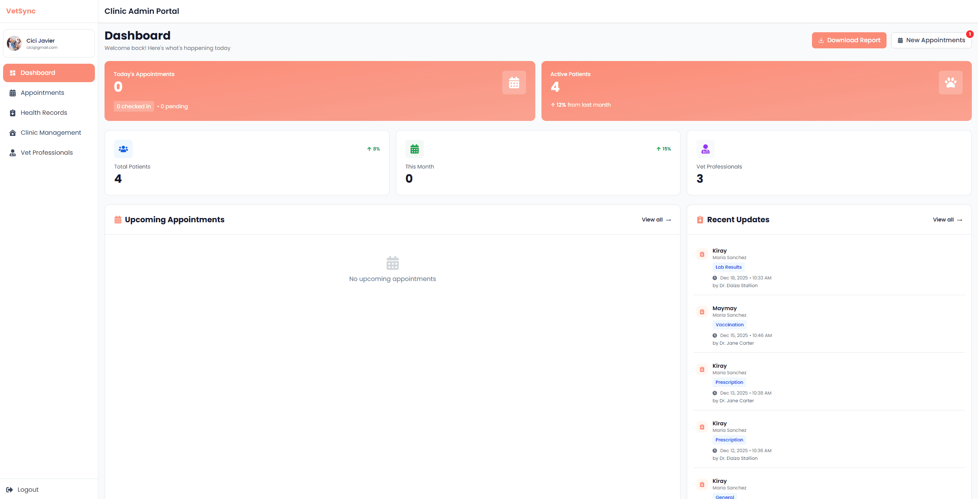Screen dimensions: 978x499
Task: Click the VetSync logo
Action: 21,11
